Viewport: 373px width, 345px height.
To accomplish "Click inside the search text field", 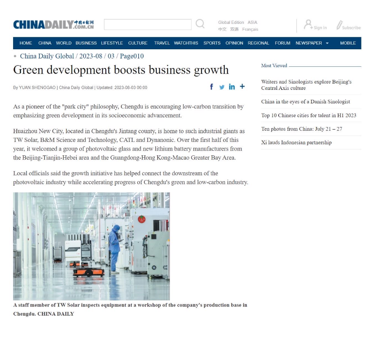I will 147,25.
